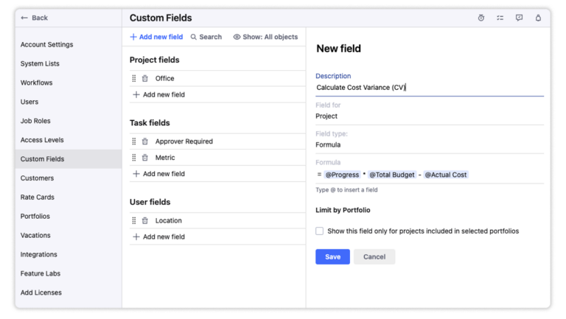
Task: Cancel the new field
Action: tap(374, 256)
